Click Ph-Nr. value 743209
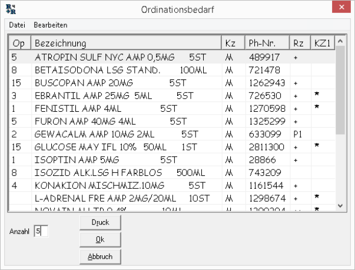 coord(265,173)
